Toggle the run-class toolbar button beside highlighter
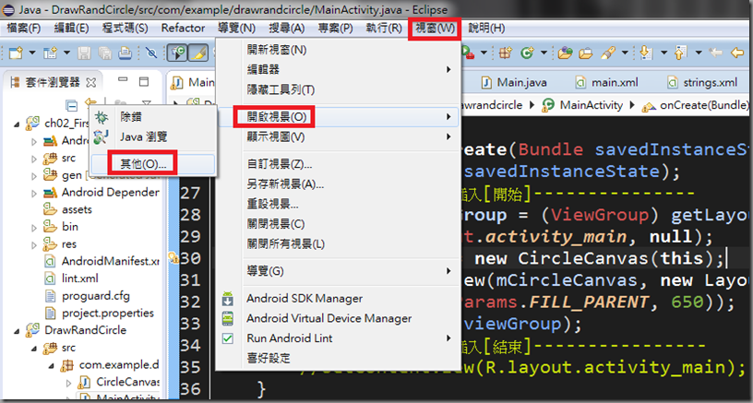Screen dimensions: 753x403 [177, 53]
